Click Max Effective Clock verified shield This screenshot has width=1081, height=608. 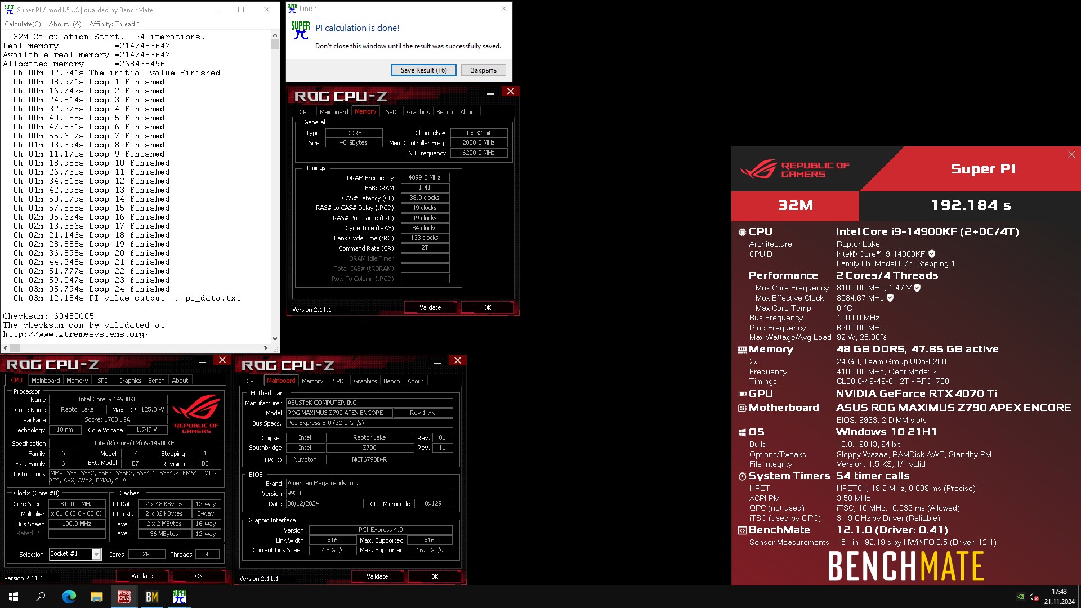(x=890, y=298)
